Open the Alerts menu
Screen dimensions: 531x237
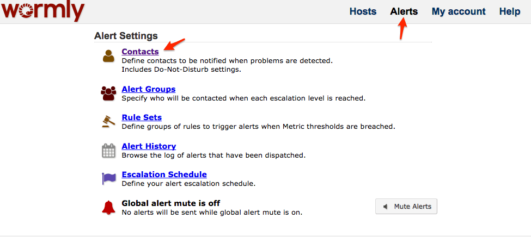coord(404,11)
